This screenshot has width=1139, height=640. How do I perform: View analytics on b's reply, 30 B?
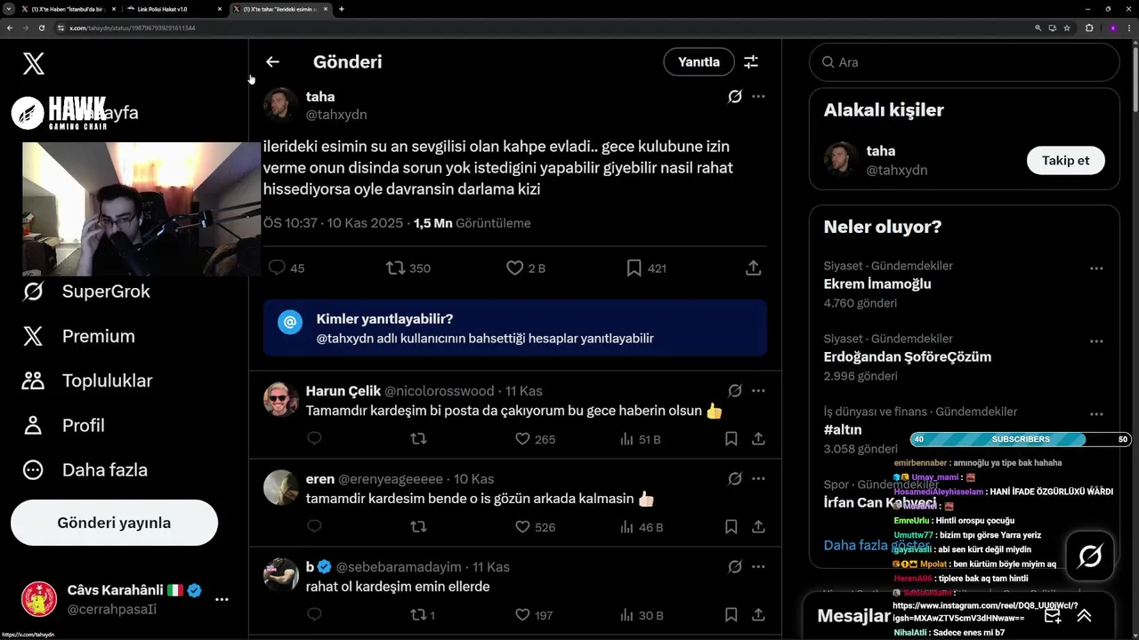(641, 614)
